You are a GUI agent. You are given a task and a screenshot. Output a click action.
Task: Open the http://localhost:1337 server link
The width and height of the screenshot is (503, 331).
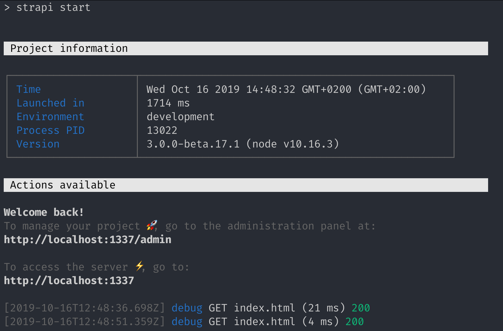coord(69,281)
